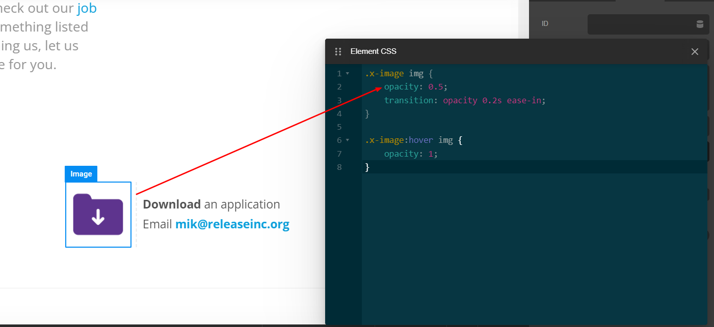Click the blue Image element label
This screenshot has height=327, width=714.
click(x=81, y=174)
